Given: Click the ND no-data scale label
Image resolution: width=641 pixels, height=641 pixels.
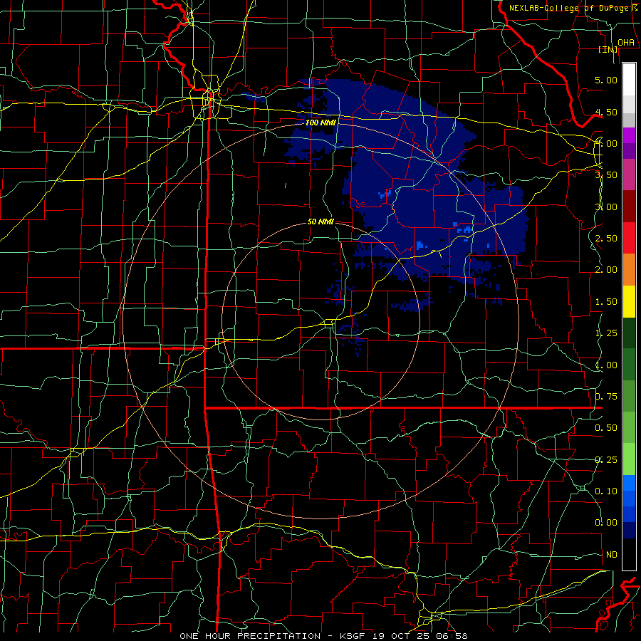Looking at the screenshot, I should (x=612, y=555).
